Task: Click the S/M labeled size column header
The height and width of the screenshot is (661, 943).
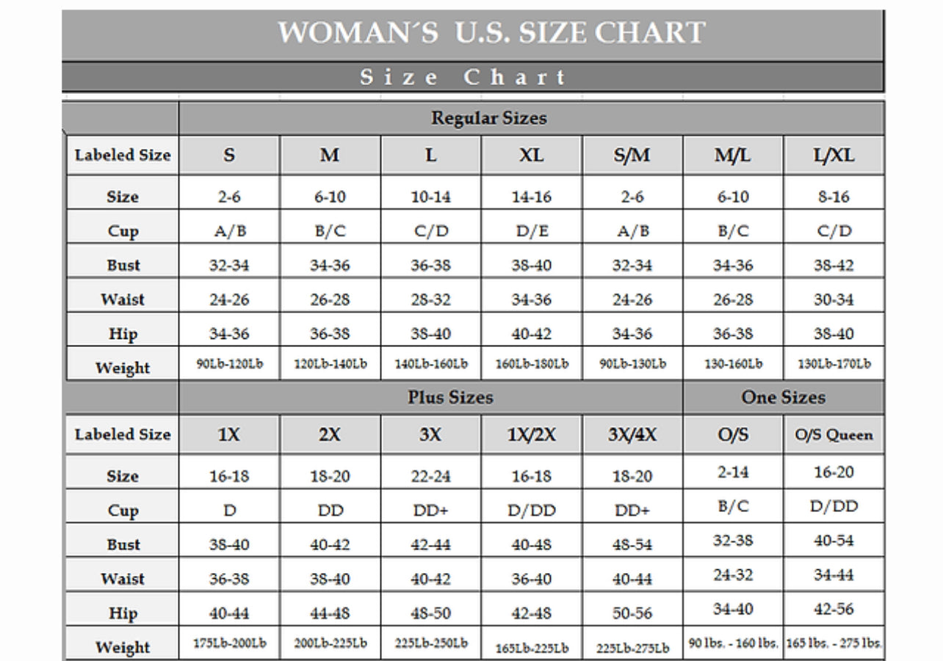Action: (x=632, y=156)
